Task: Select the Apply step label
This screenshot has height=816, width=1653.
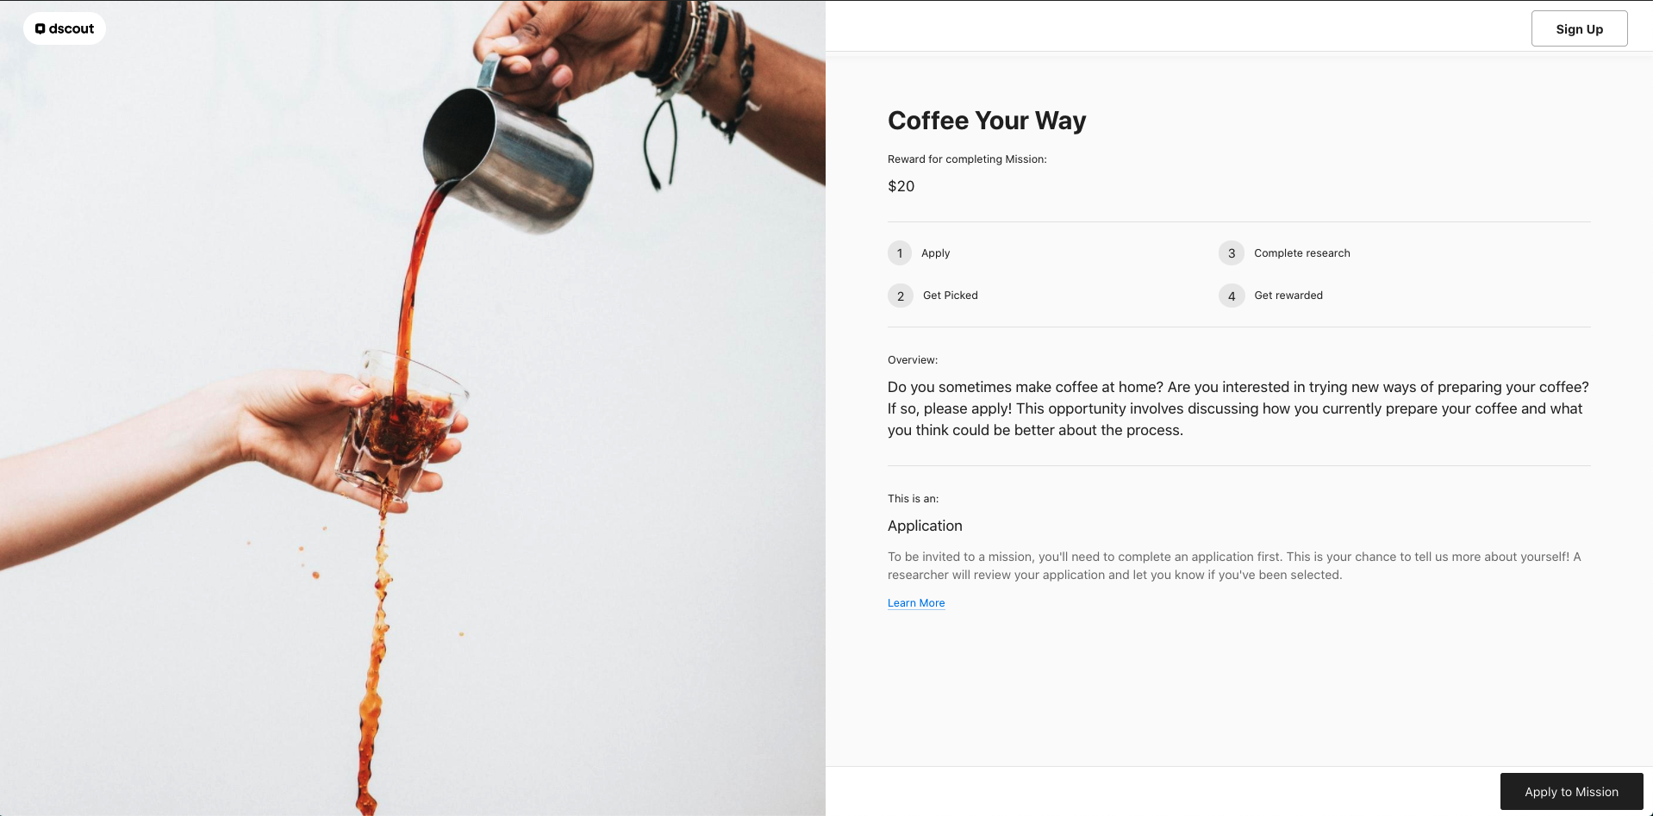Action: coord(935,253)
